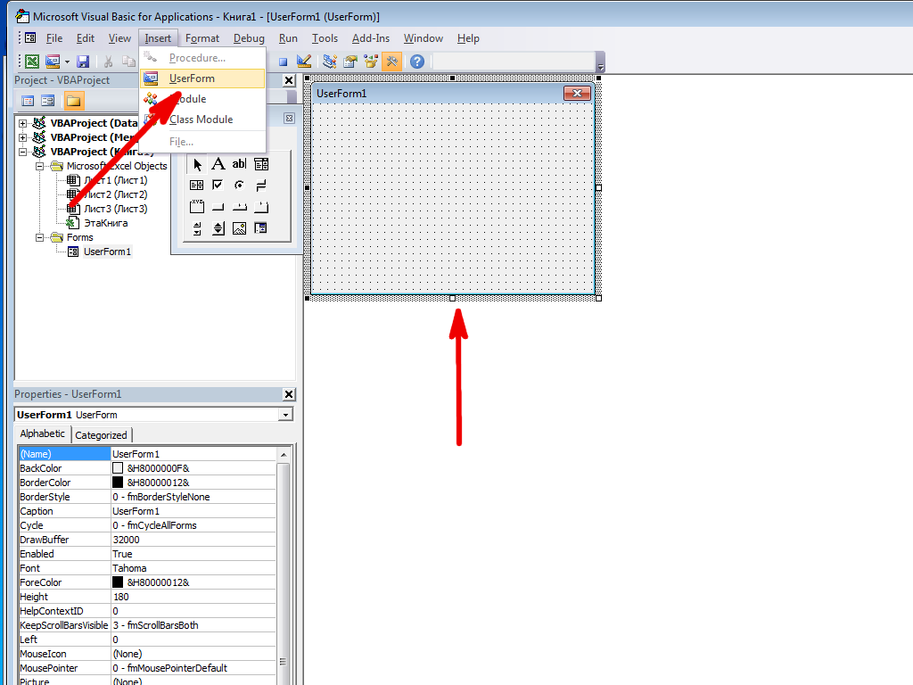913x685 pixels.
Task: Click the Caption property value field
Action: point(193,511)
